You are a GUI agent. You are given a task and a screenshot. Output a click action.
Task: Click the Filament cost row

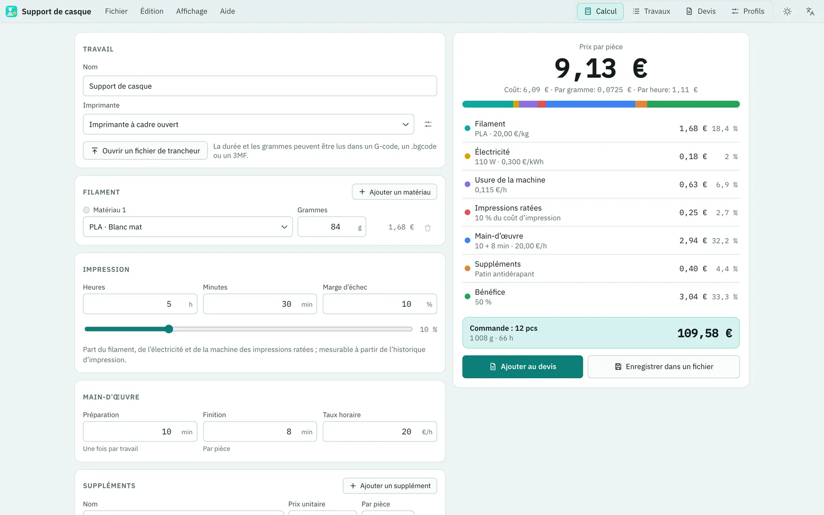tap(601, 129)
